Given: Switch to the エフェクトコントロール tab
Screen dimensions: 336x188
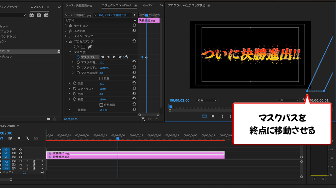Looking at the screenshot, I should point(117,6).
